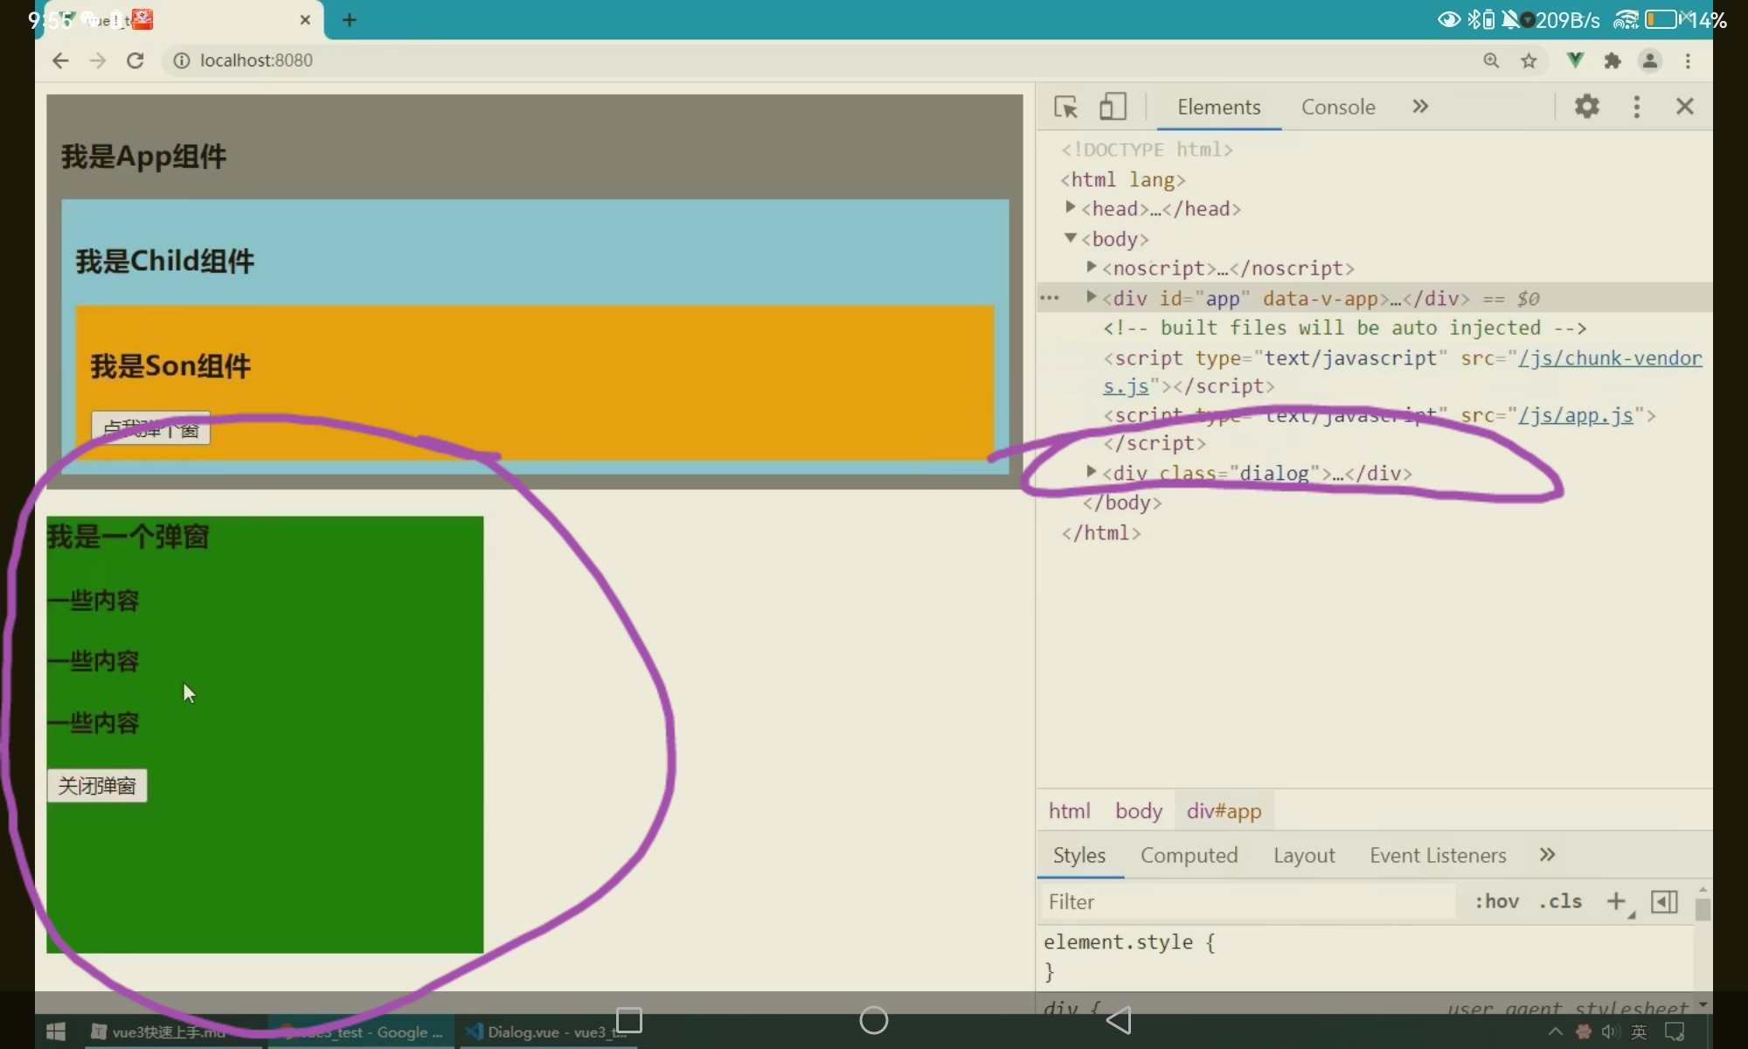Show more DevTools panels chevron
The height and width of the screenshot is (1049, 1748).
coord(1420,107)
